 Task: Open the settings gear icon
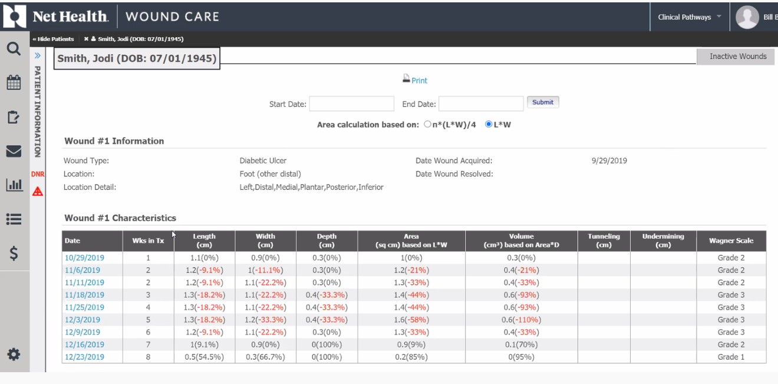tap(14, 354)
